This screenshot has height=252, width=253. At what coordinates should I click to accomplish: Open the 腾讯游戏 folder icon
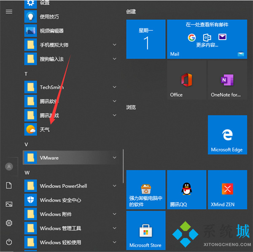tap(31, 115)
